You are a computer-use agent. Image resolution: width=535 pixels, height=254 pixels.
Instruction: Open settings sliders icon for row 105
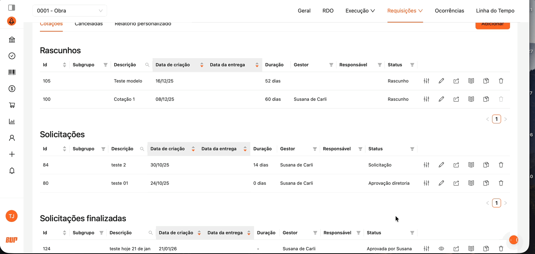coord(426,81)
